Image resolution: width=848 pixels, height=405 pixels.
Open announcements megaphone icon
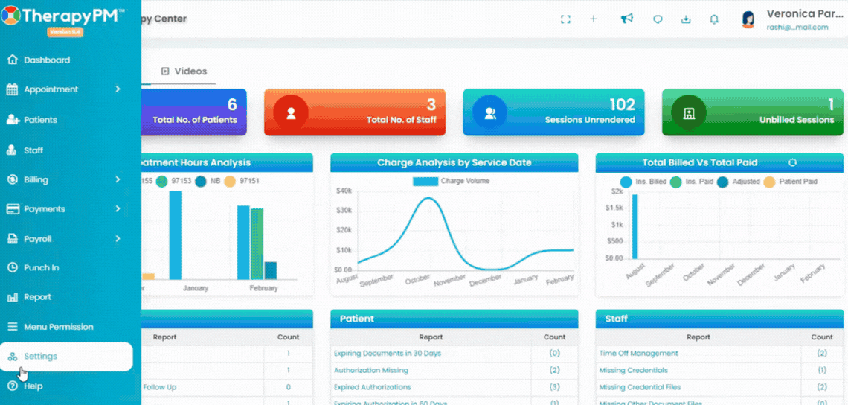click(627, 19)
